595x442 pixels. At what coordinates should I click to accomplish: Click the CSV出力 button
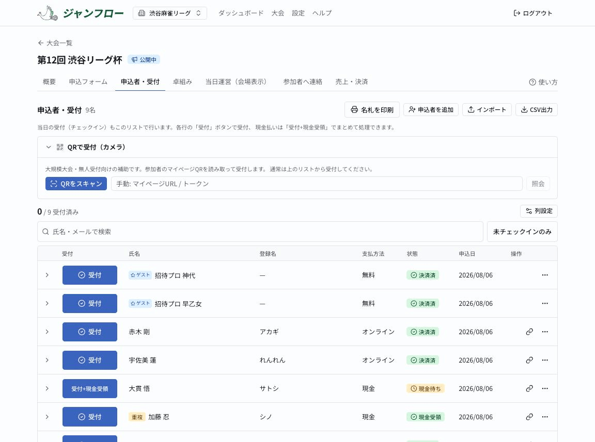click(536, 109)
